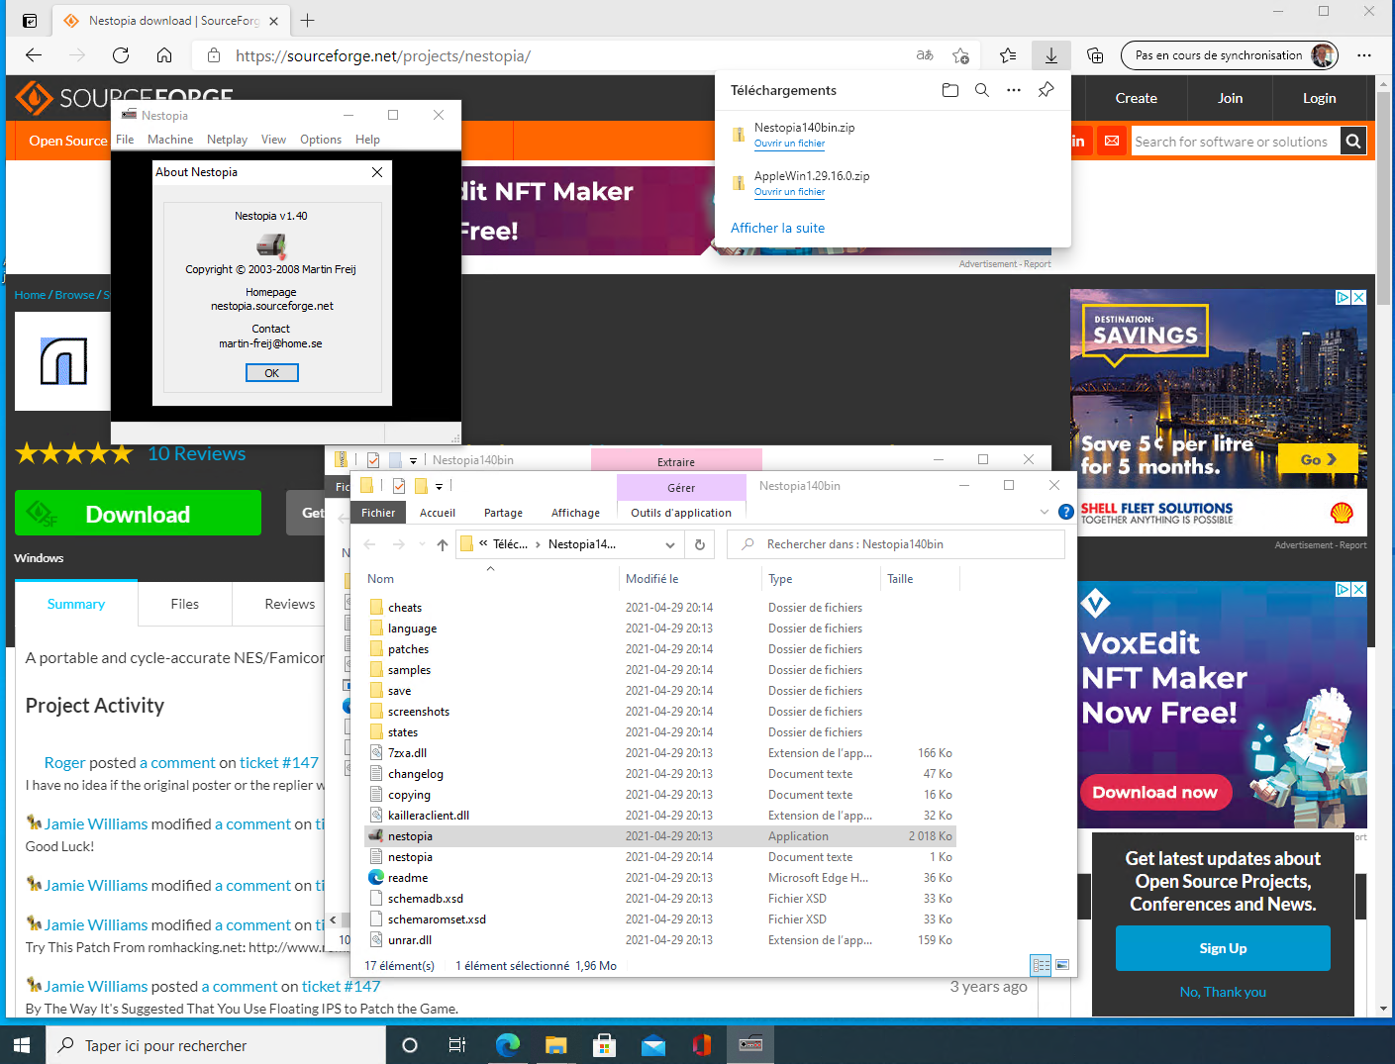Viewport: 1395px width, 1064px height.
Task: Select the Affichage ribbon tab
Action: pos(575,513)
